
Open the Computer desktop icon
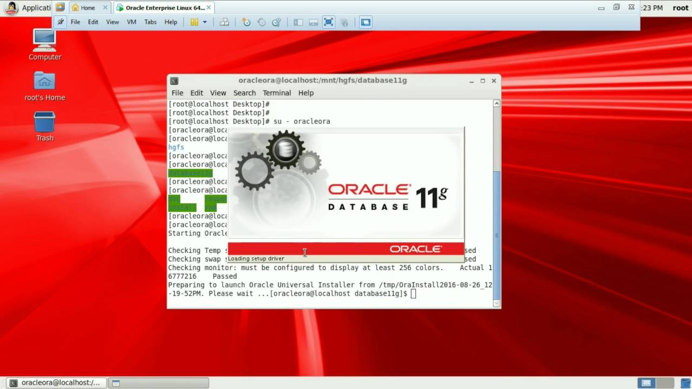[44, 45]
